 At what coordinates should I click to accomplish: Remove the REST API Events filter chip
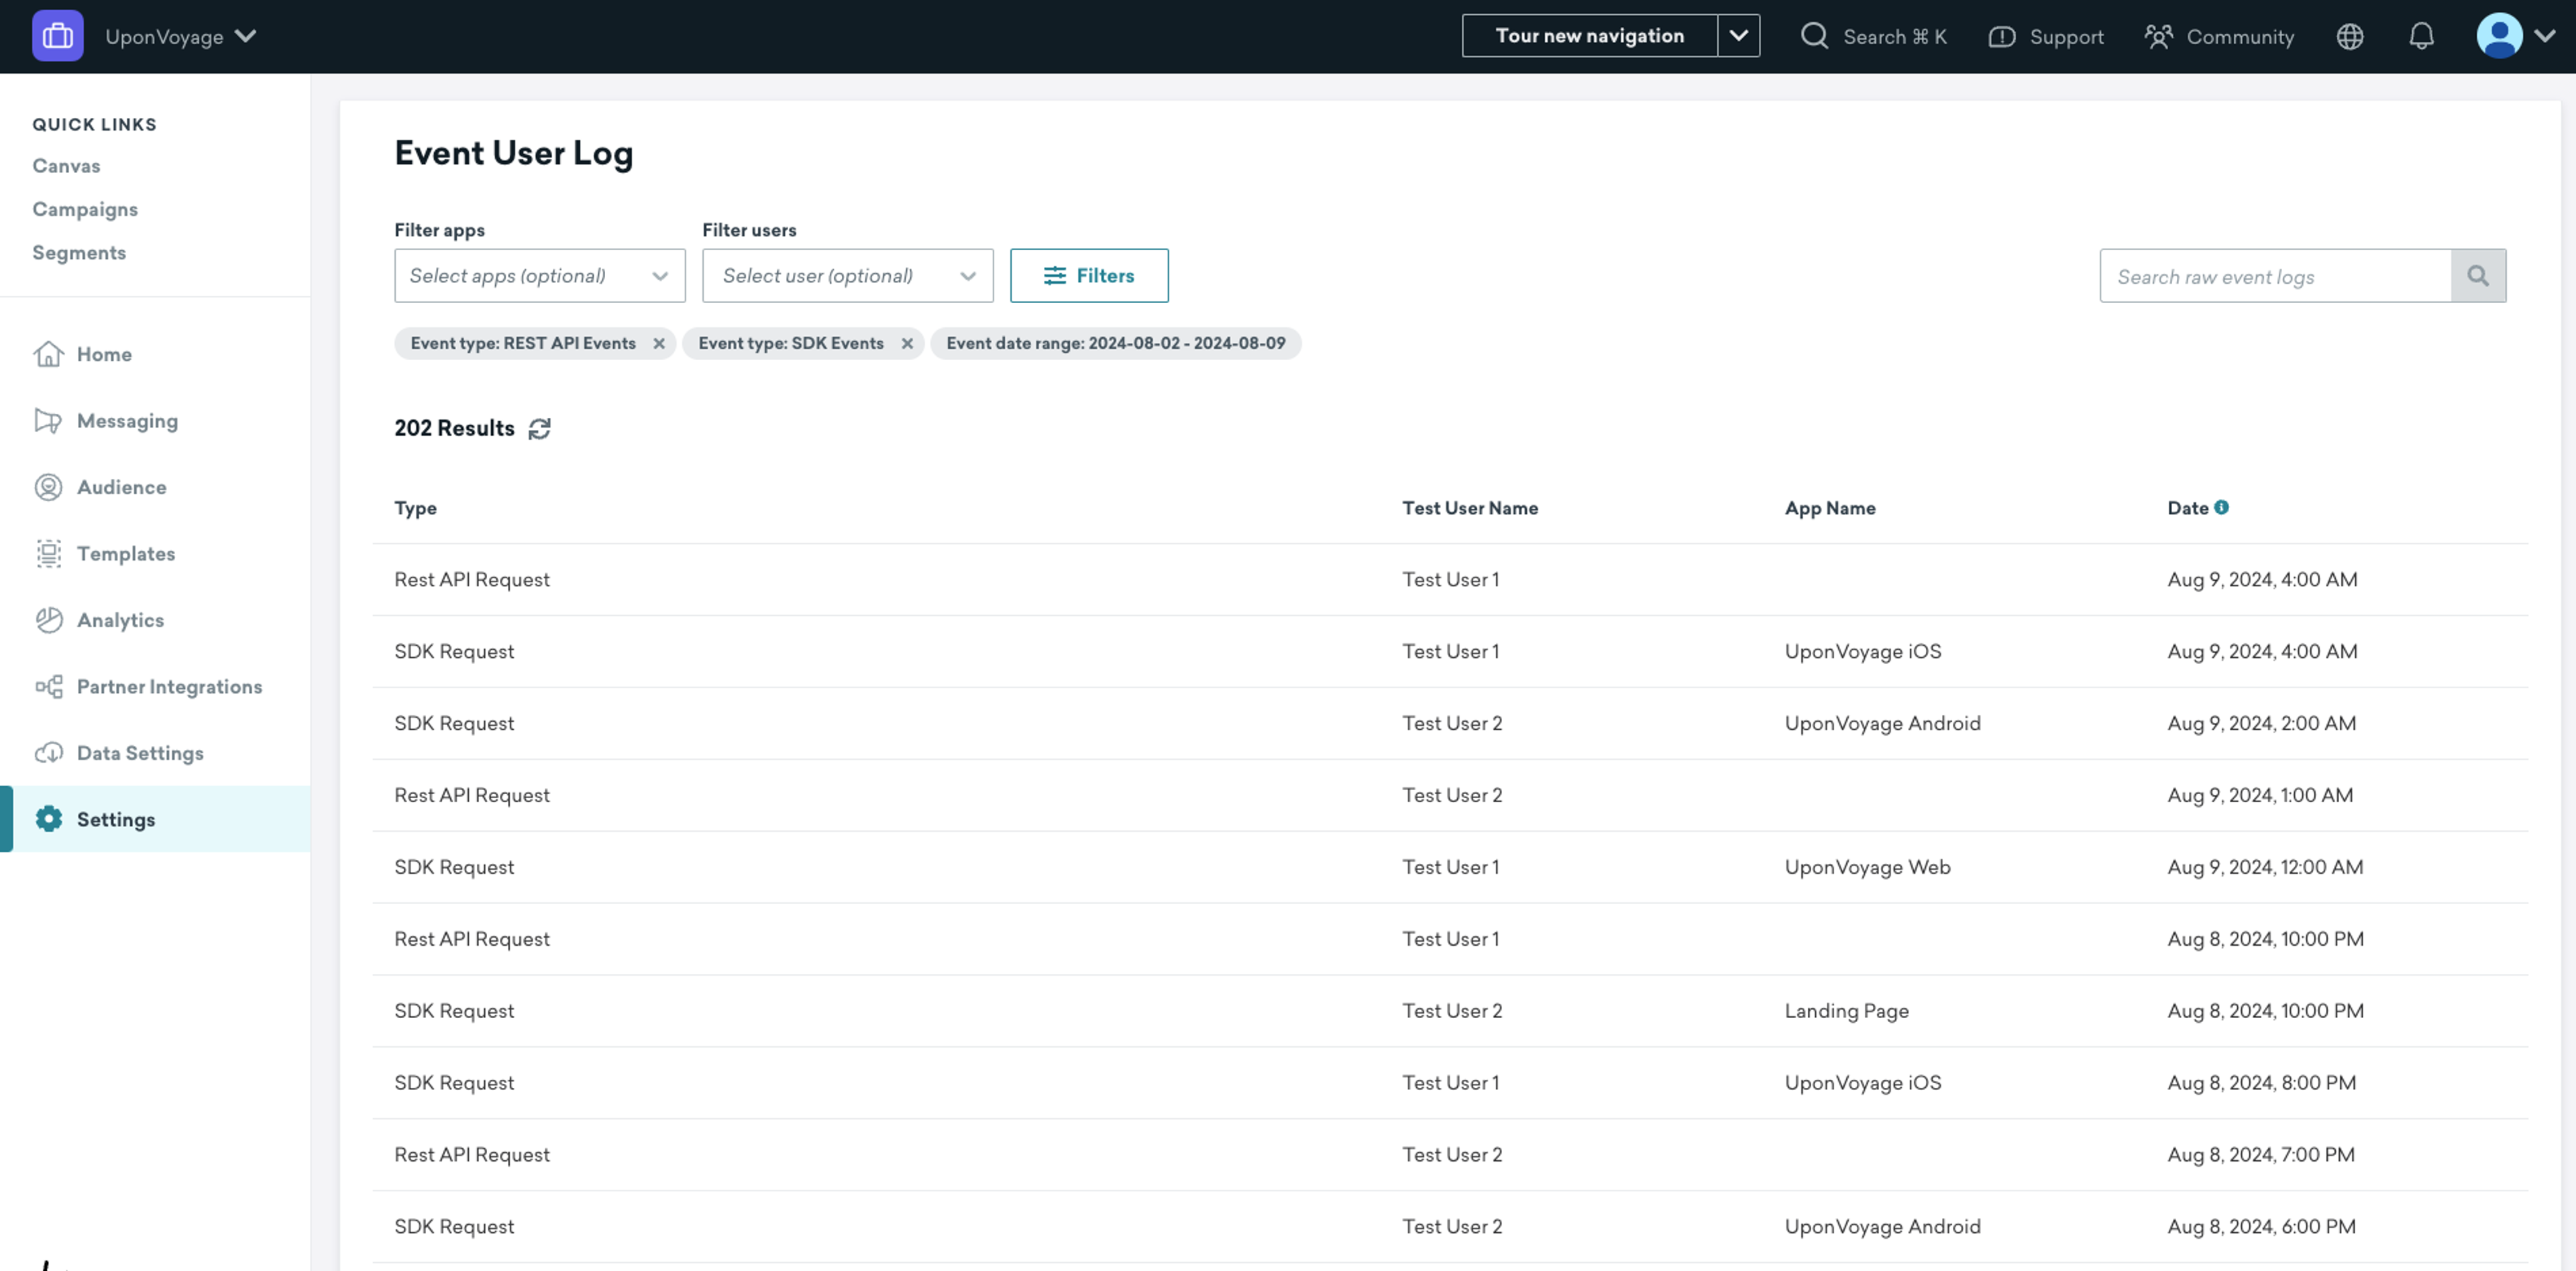pos(659,344)
